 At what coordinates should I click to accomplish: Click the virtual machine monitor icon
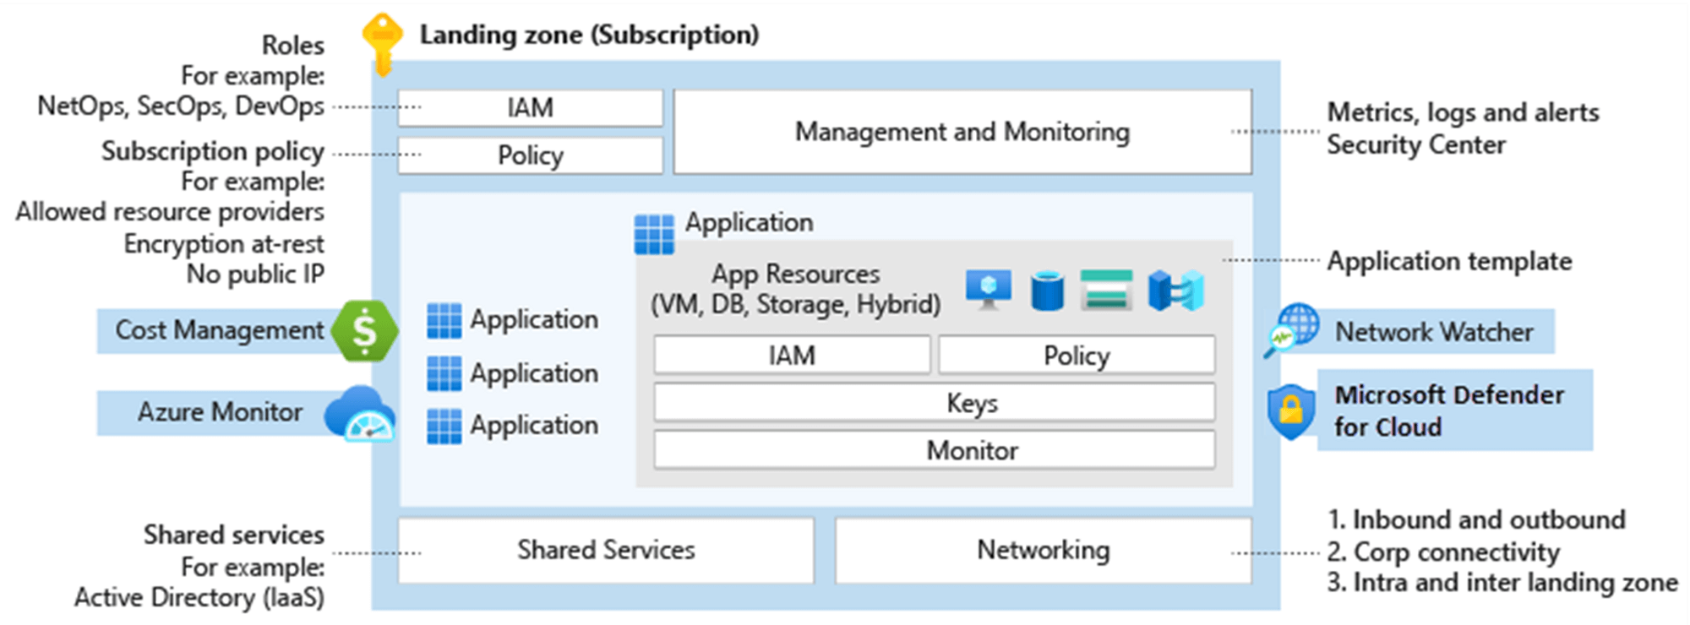tap(988, 290)
